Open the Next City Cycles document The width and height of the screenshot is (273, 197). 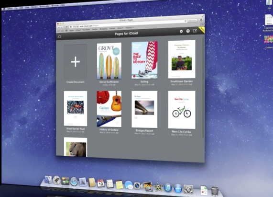pyautogui.click(x=182, y=110)
